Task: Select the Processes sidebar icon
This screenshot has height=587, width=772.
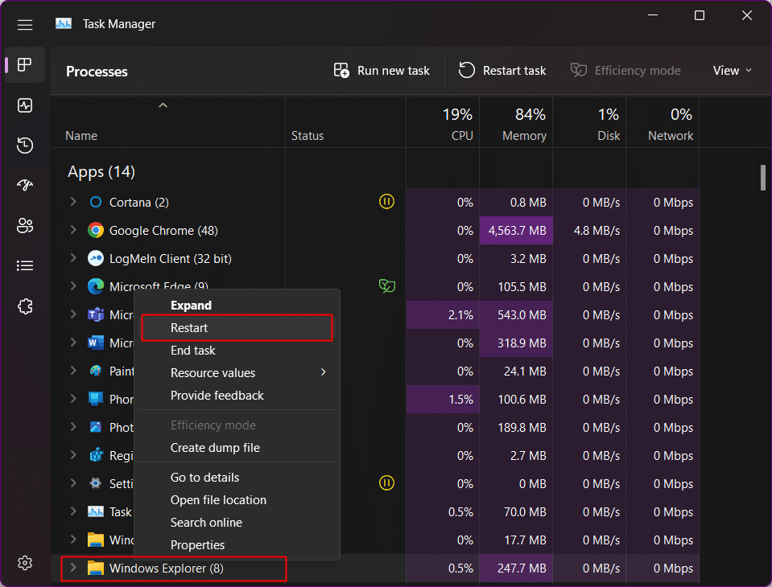Action: click(25, 65)
